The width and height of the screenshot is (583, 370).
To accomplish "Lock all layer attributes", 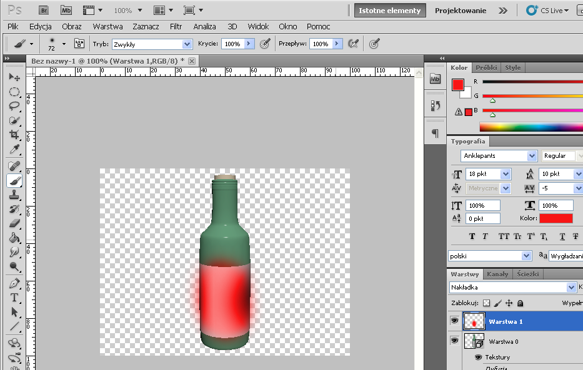I will tap(520, 303).
